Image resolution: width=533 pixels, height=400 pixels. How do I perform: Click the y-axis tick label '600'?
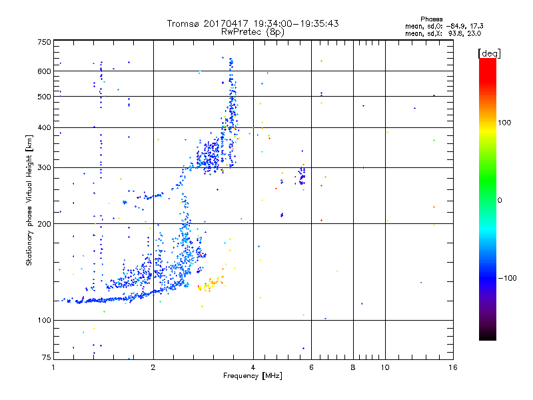click(x=45, y=71)
